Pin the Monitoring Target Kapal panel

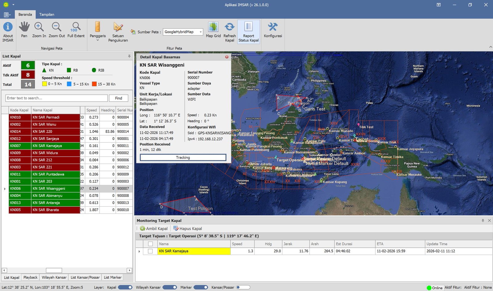483,221
